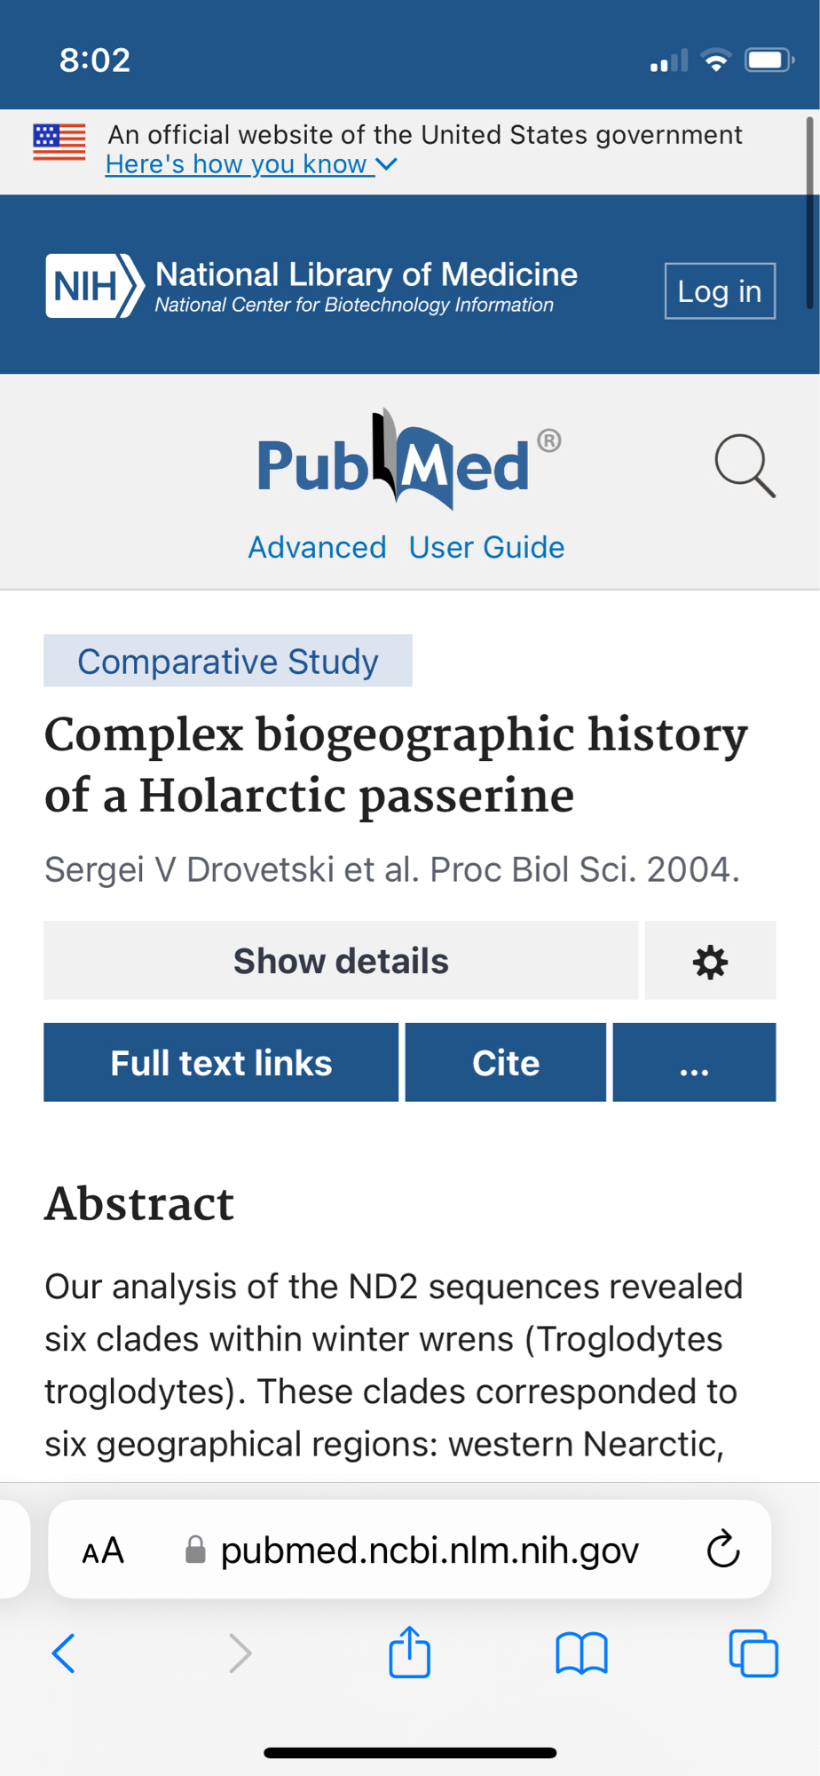
Task: Expand Show details for the article
Action: [341, 961]
